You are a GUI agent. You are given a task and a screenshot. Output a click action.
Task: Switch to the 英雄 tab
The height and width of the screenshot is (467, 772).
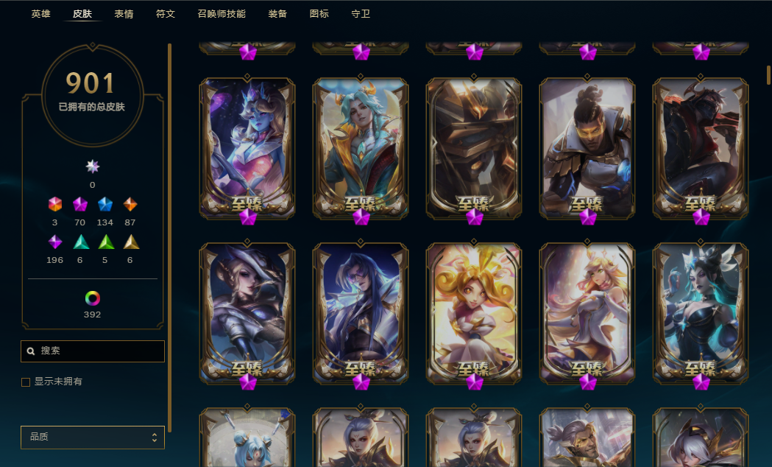(x=41, y=14)
